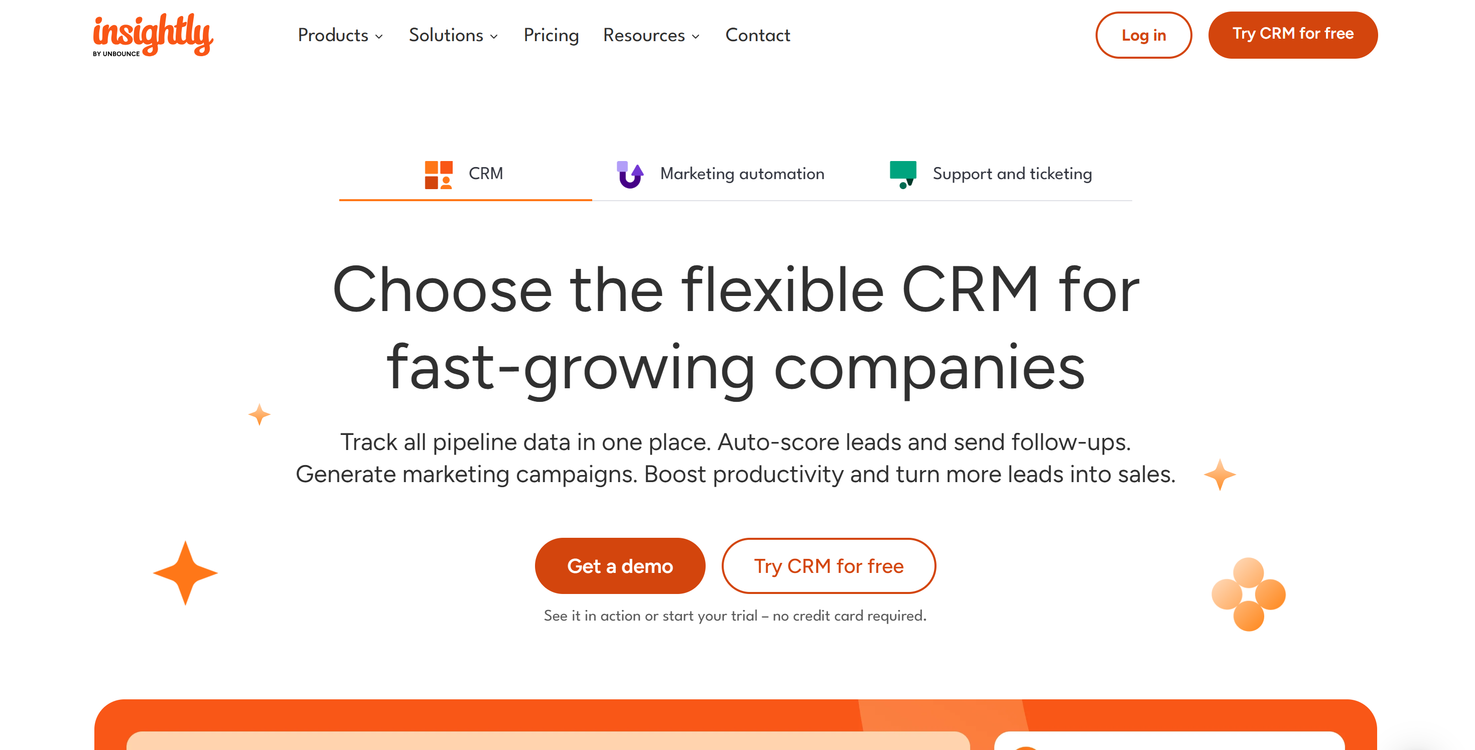Click the Get a demo button
Screen dimensions: 1475x750
619,566
